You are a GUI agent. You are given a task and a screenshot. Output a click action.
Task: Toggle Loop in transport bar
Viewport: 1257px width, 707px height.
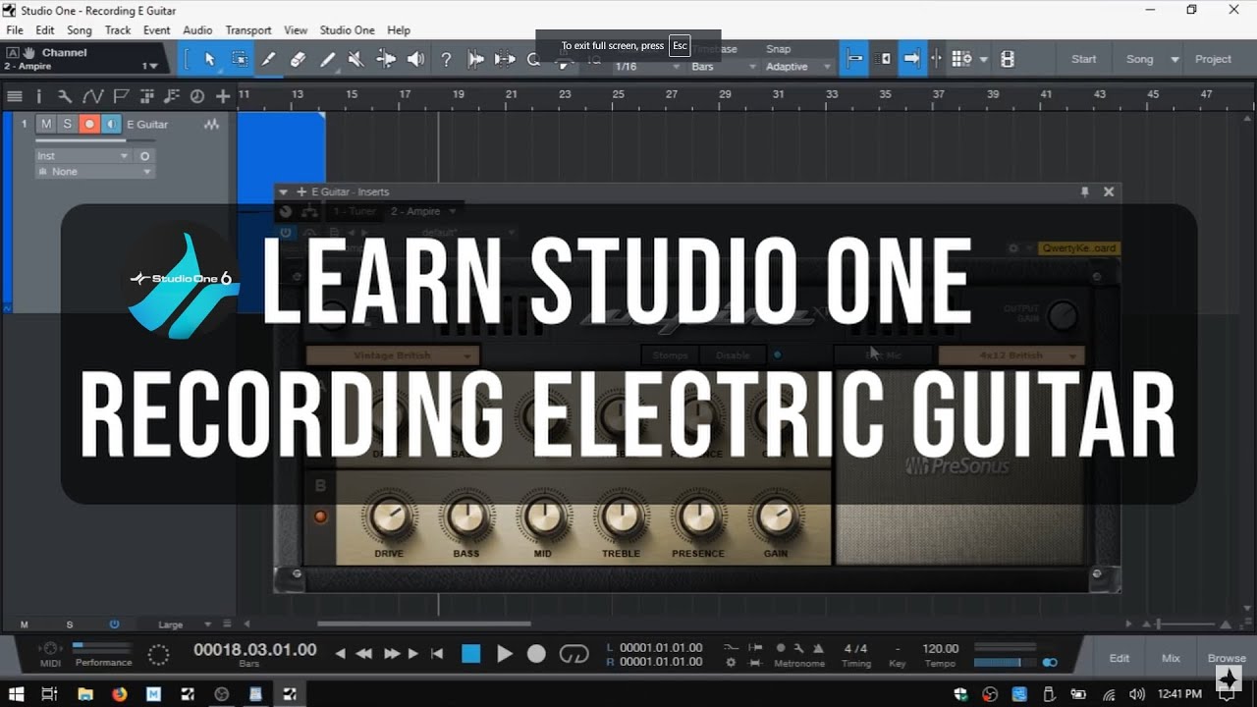click(574, 654)
